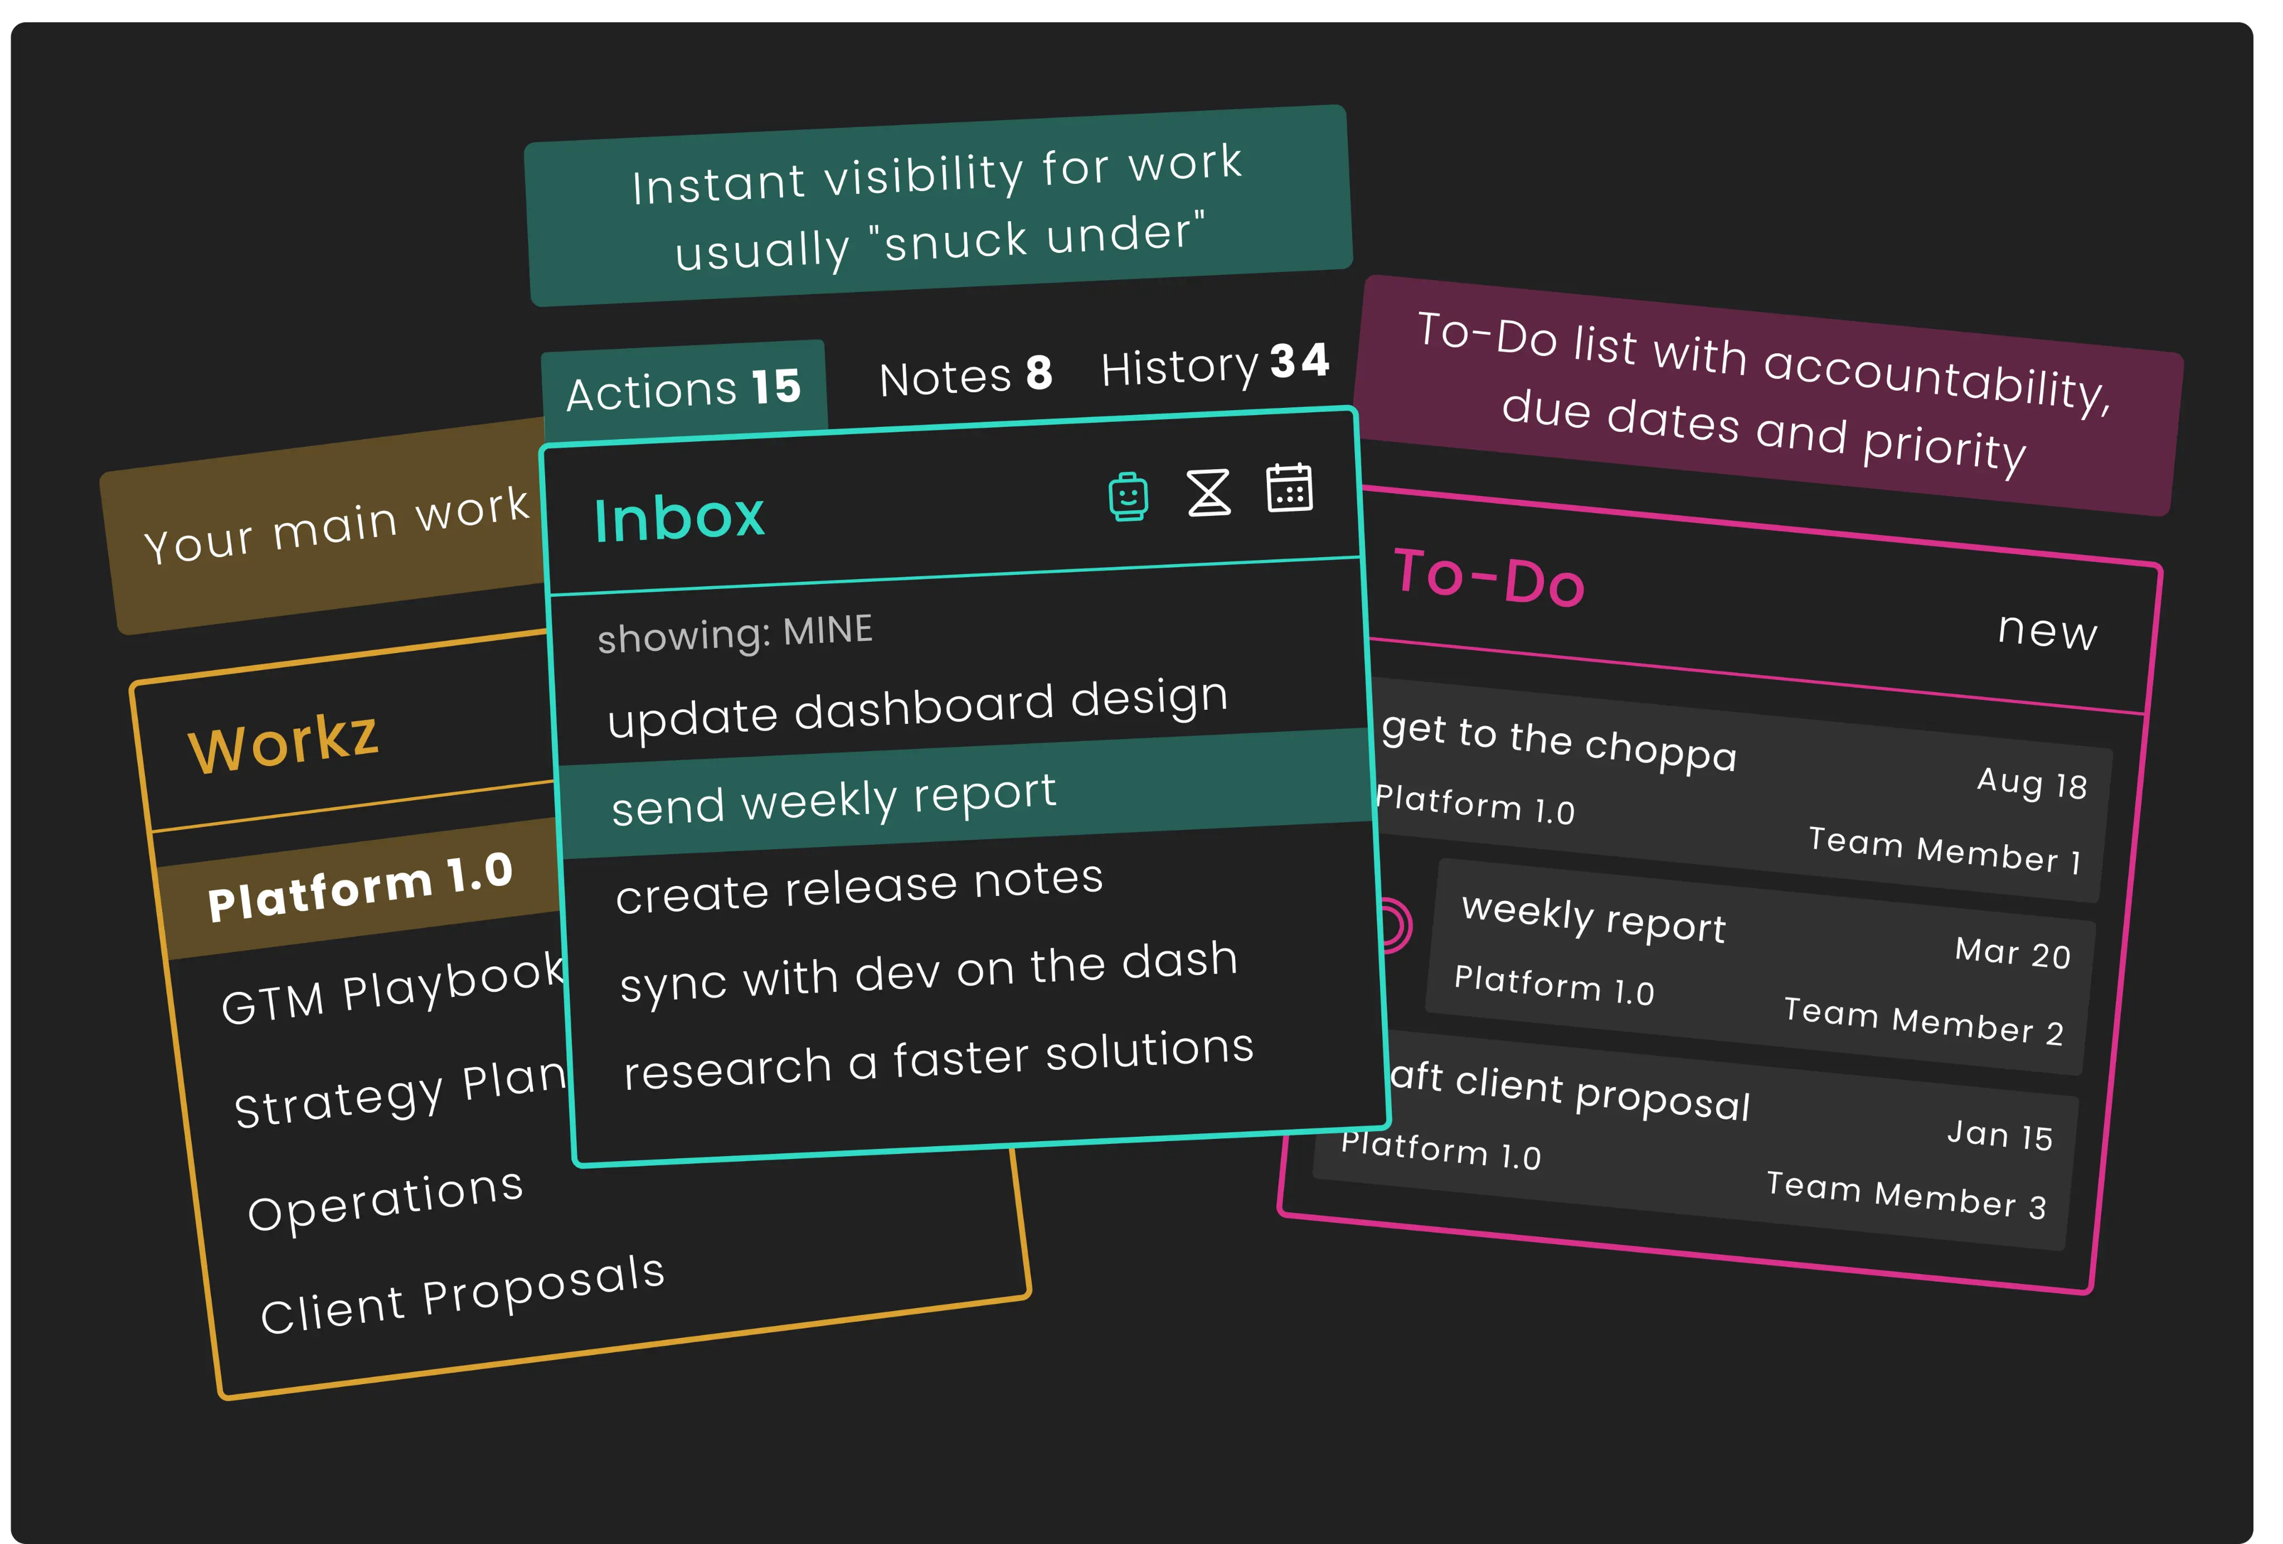Click the robot face icon in Inbox

pyautogui.click(x=1128, y=497)
